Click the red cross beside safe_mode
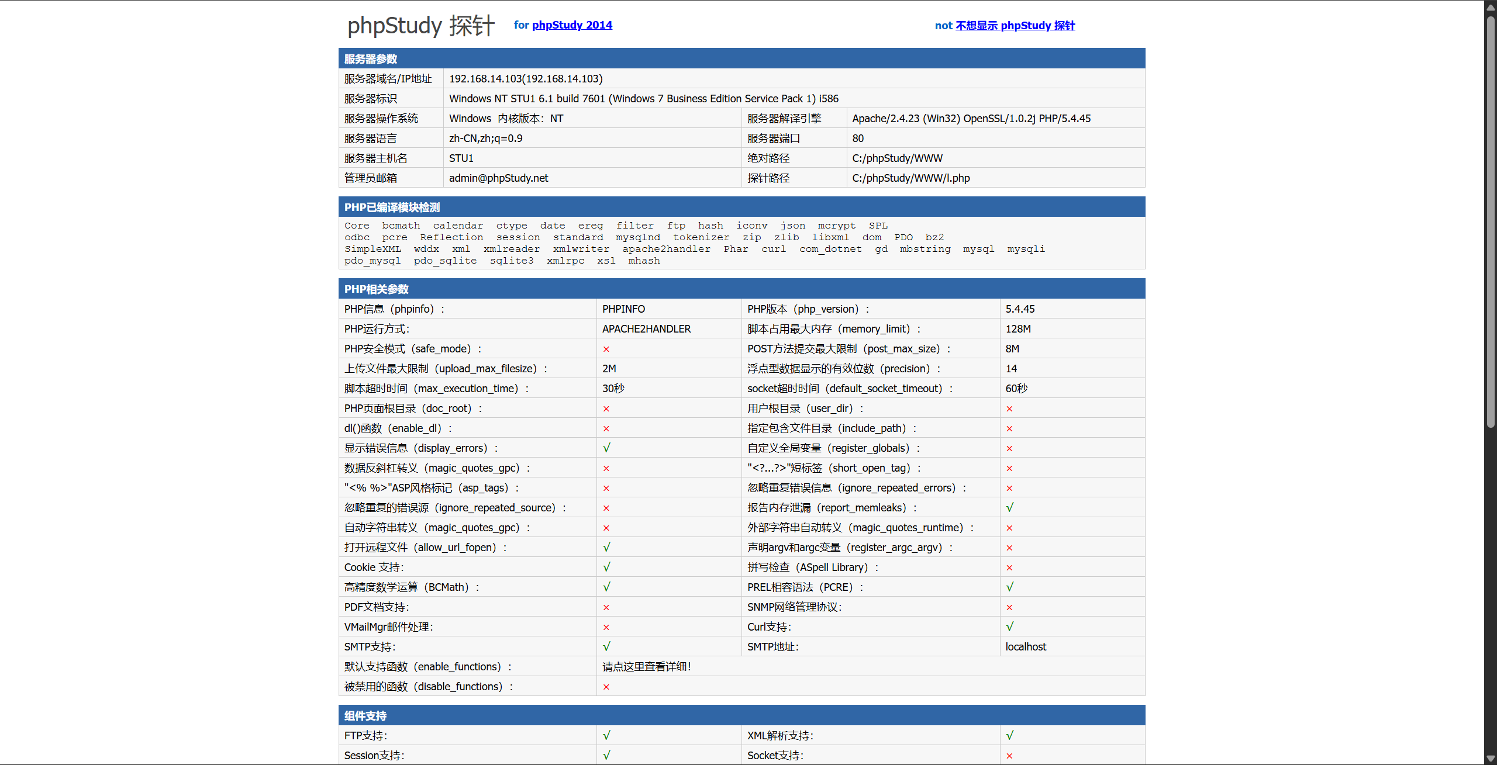This screenshot has height=765, width=1497. click(x=606, y=349)
